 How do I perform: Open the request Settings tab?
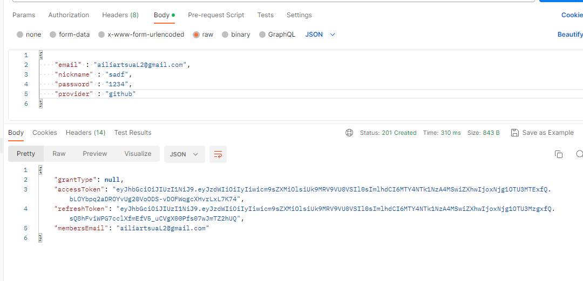[299, 15]
